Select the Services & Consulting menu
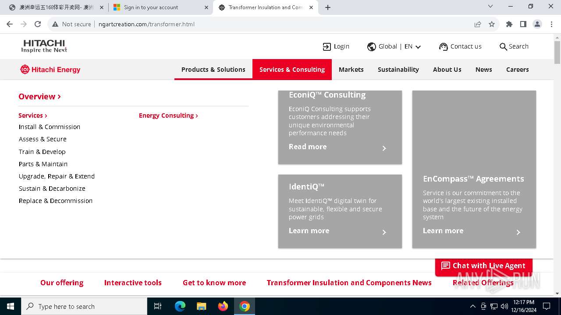Screen dimensions: 561x315 tap(292, 70)
